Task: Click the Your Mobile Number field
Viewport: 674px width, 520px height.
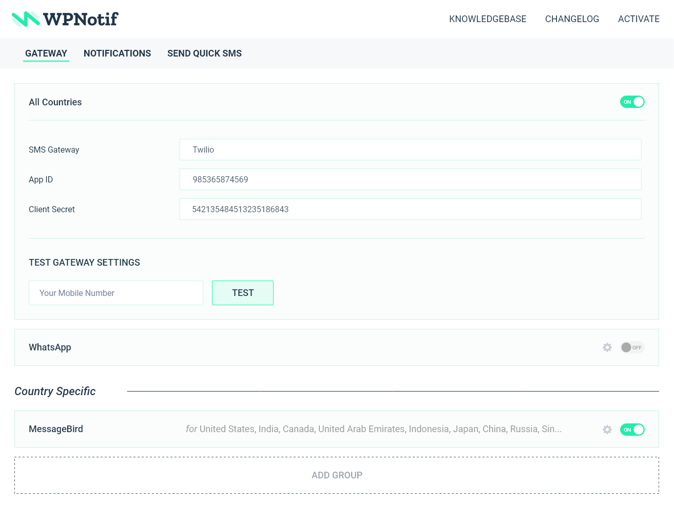Action: (116, 293)
